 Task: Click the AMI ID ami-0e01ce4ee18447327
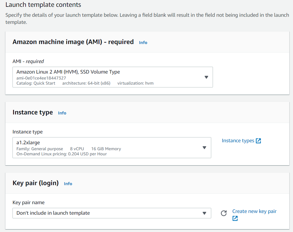(41, 78)
